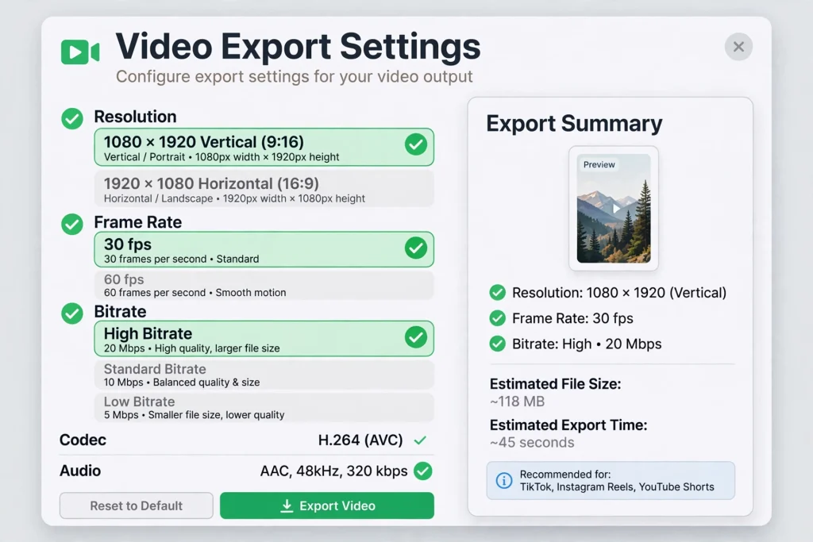Click the Bitrate section heading
Screen dimensions: 813x542
click(x=121, y=311)
